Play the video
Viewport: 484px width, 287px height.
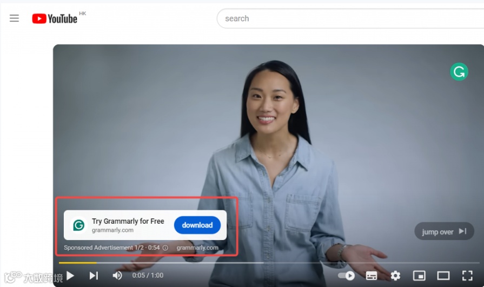70,276
